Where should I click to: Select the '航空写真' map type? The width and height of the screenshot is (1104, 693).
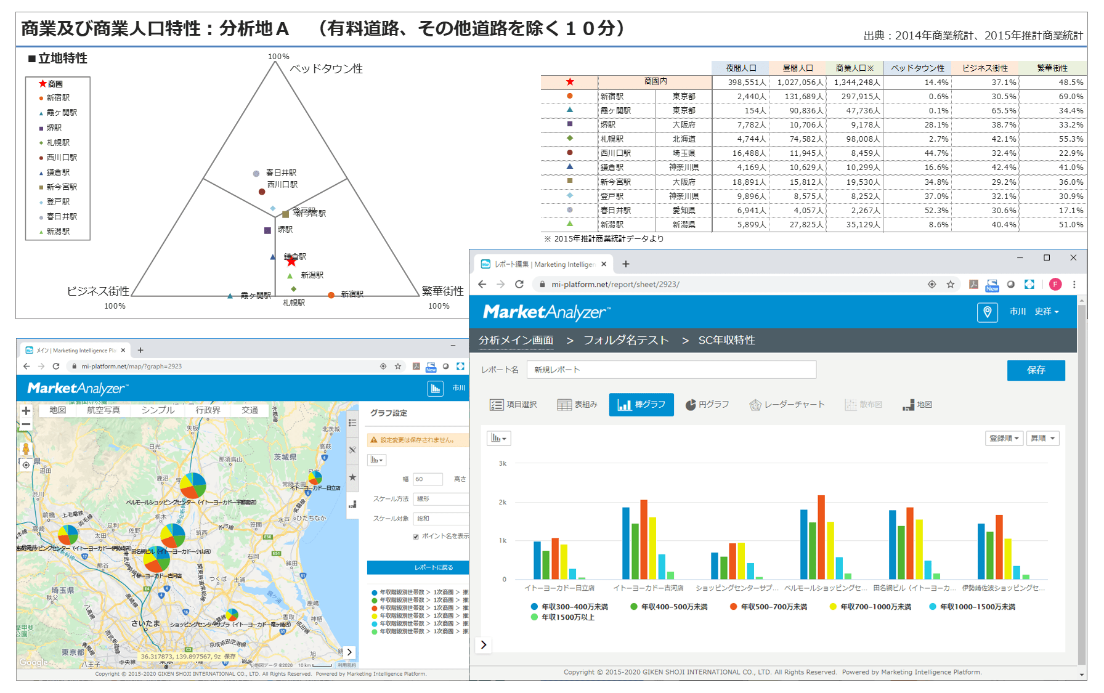pos(103,410)
